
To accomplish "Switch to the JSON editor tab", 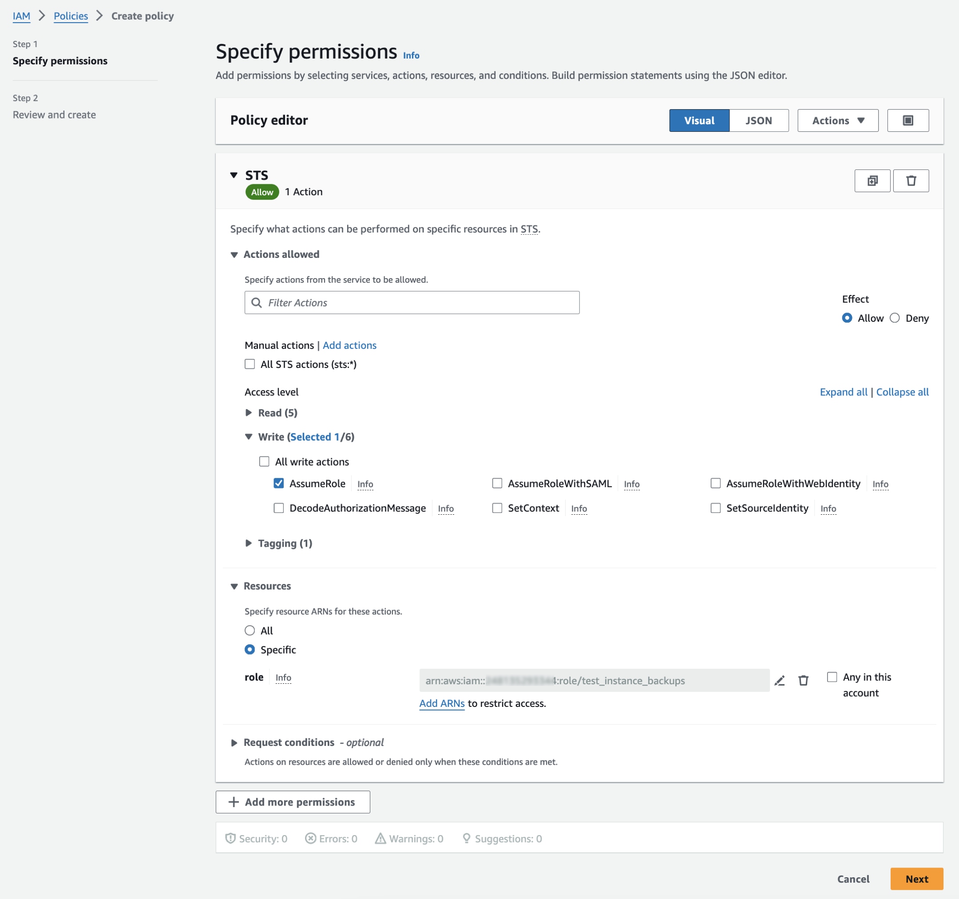I will click(x=758, y=121).
